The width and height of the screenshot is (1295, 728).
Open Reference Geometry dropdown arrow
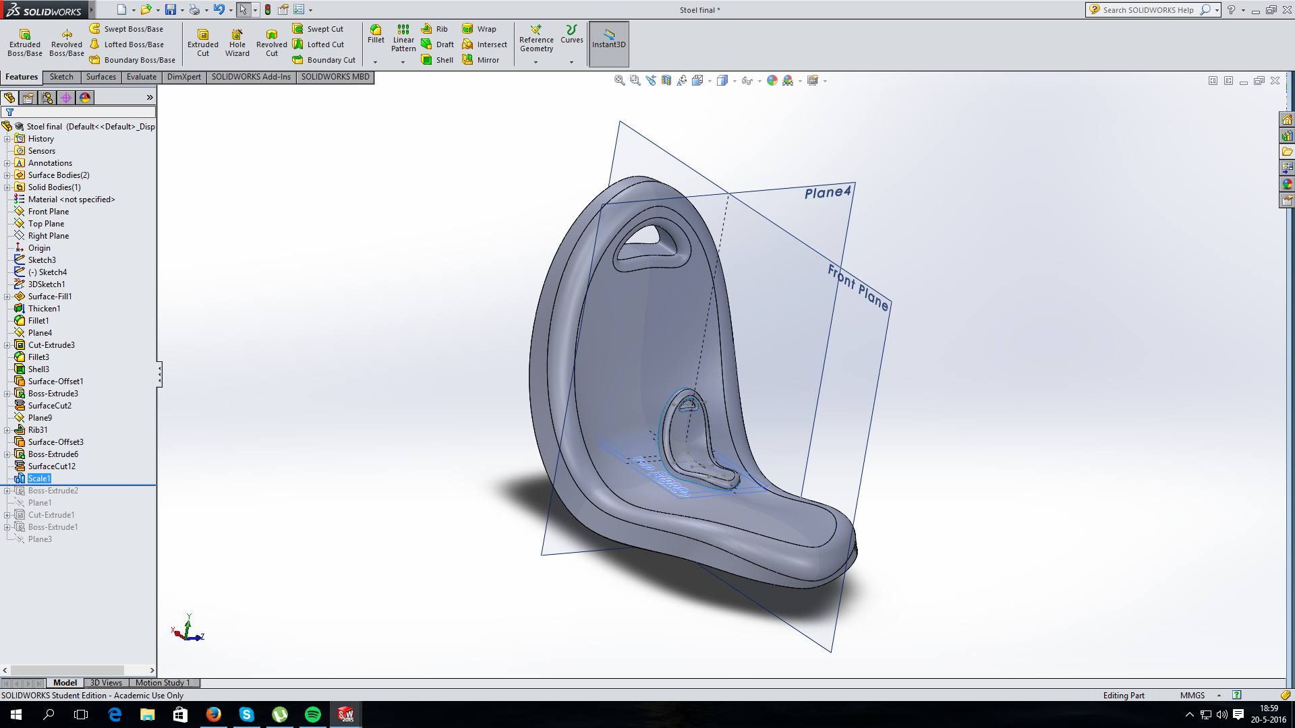[x=536, y=62]
